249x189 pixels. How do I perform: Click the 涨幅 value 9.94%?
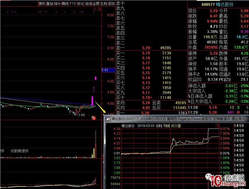(212, 21)
